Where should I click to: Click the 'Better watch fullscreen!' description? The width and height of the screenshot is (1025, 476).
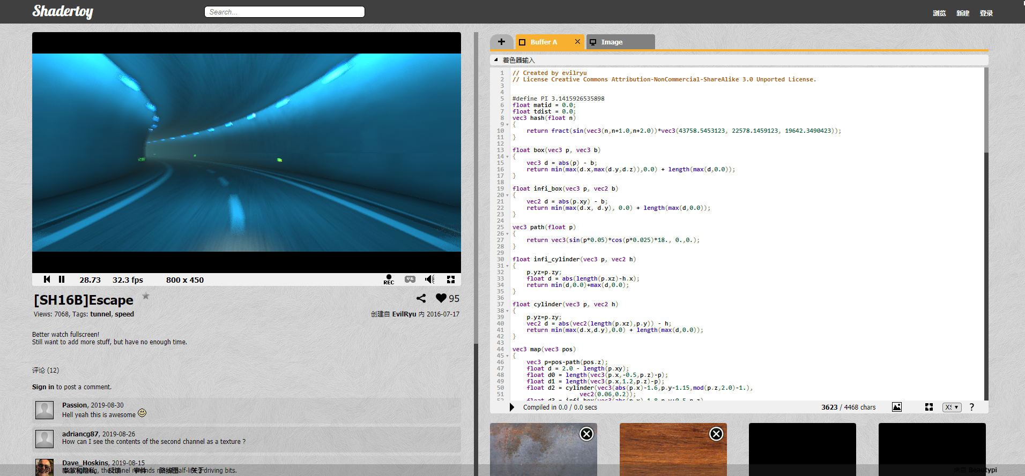tap(65, 335)
